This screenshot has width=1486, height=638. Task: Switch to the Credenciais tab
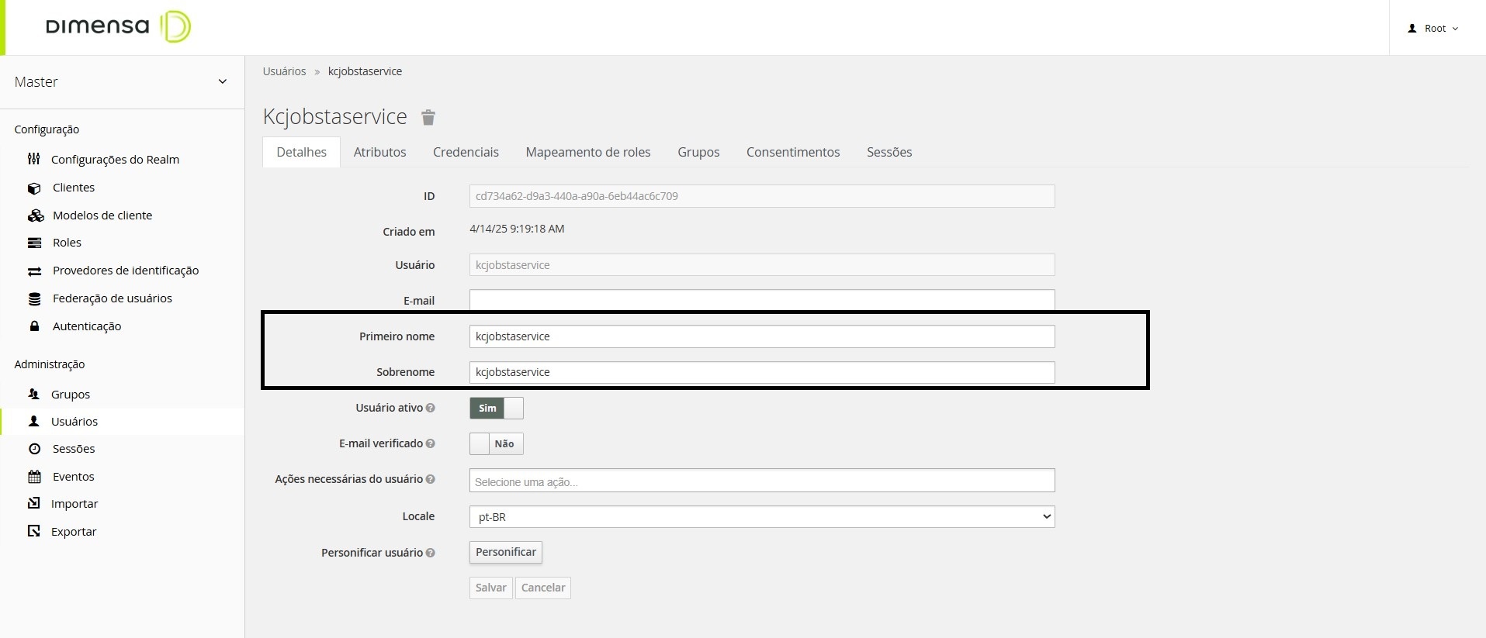point(466,152)
